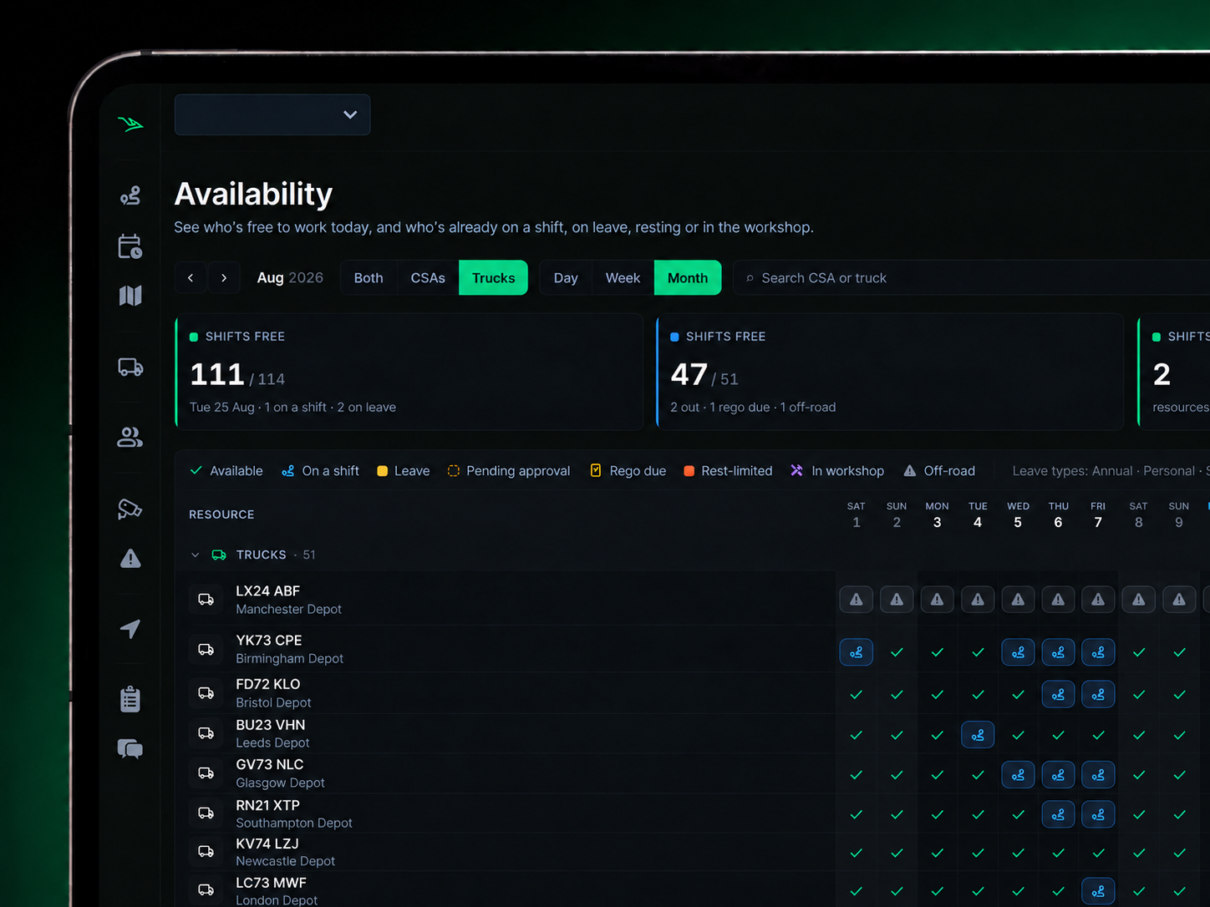Click the Rest-limited legend item
This screenshot has height=907, width=1210.
728,471
